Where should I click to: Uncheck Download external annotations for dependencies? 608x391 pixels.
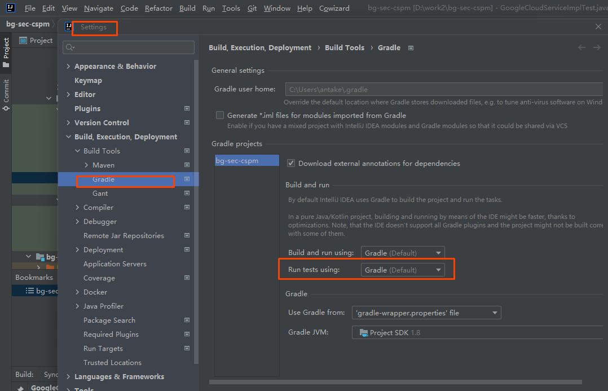[x=291, y=163]
